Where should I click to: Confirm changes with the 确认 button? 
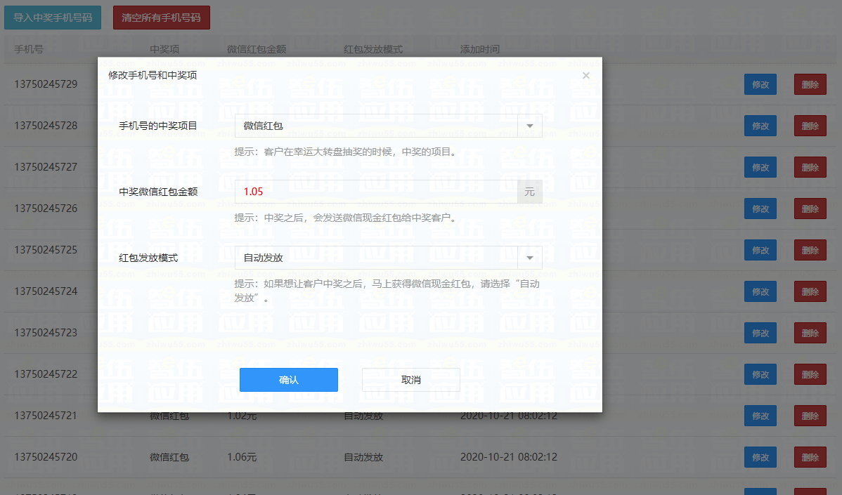(288, 380)
